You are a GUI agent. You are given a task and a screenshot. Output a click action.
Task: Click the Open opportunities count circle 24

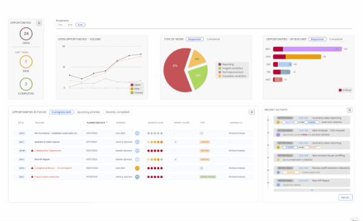[26, 34]
